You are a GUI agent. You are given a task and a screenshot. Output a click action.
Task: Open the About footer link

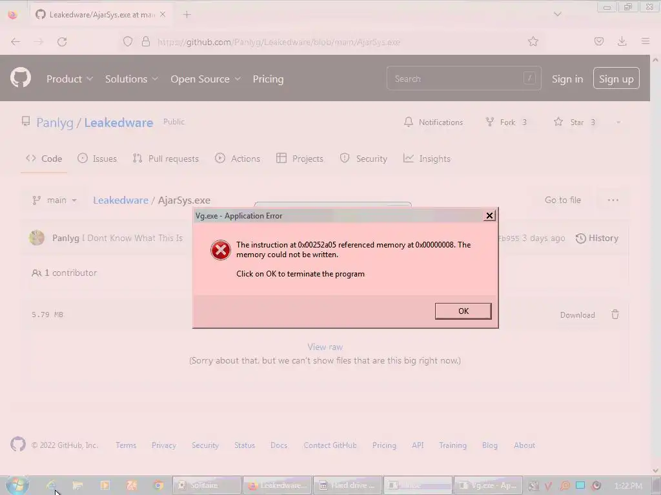(524, 445)
